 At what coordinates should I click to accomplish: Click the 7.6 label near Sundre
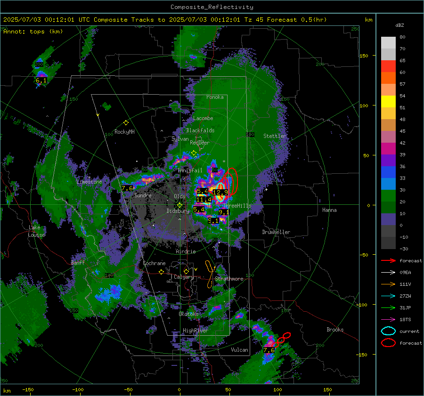pyautogui.click(x=127, y=188)
